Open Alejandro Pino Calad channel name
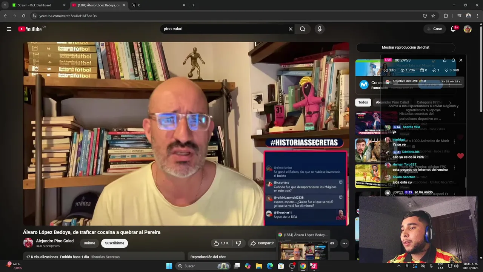483x272 pixels. click(55, 241)
